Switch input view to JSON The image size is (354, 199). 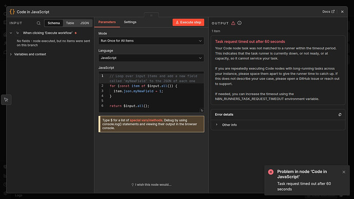point(85,23)
